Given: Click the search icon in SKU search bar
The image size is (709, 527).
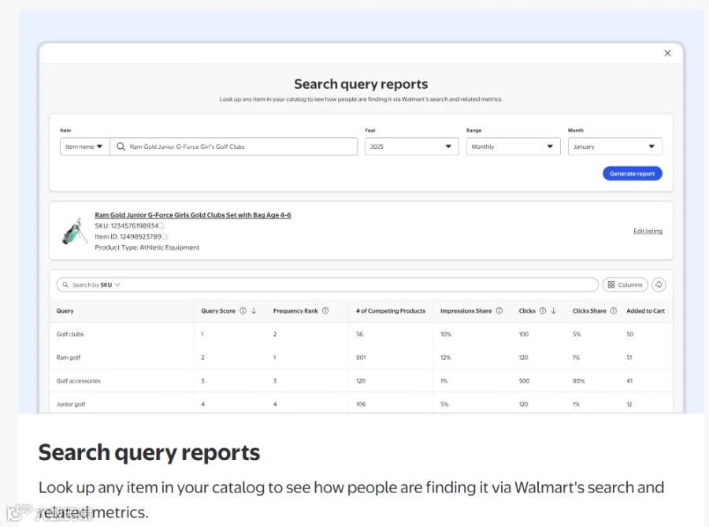Looking at the screenshot, I should coord(65,284).
